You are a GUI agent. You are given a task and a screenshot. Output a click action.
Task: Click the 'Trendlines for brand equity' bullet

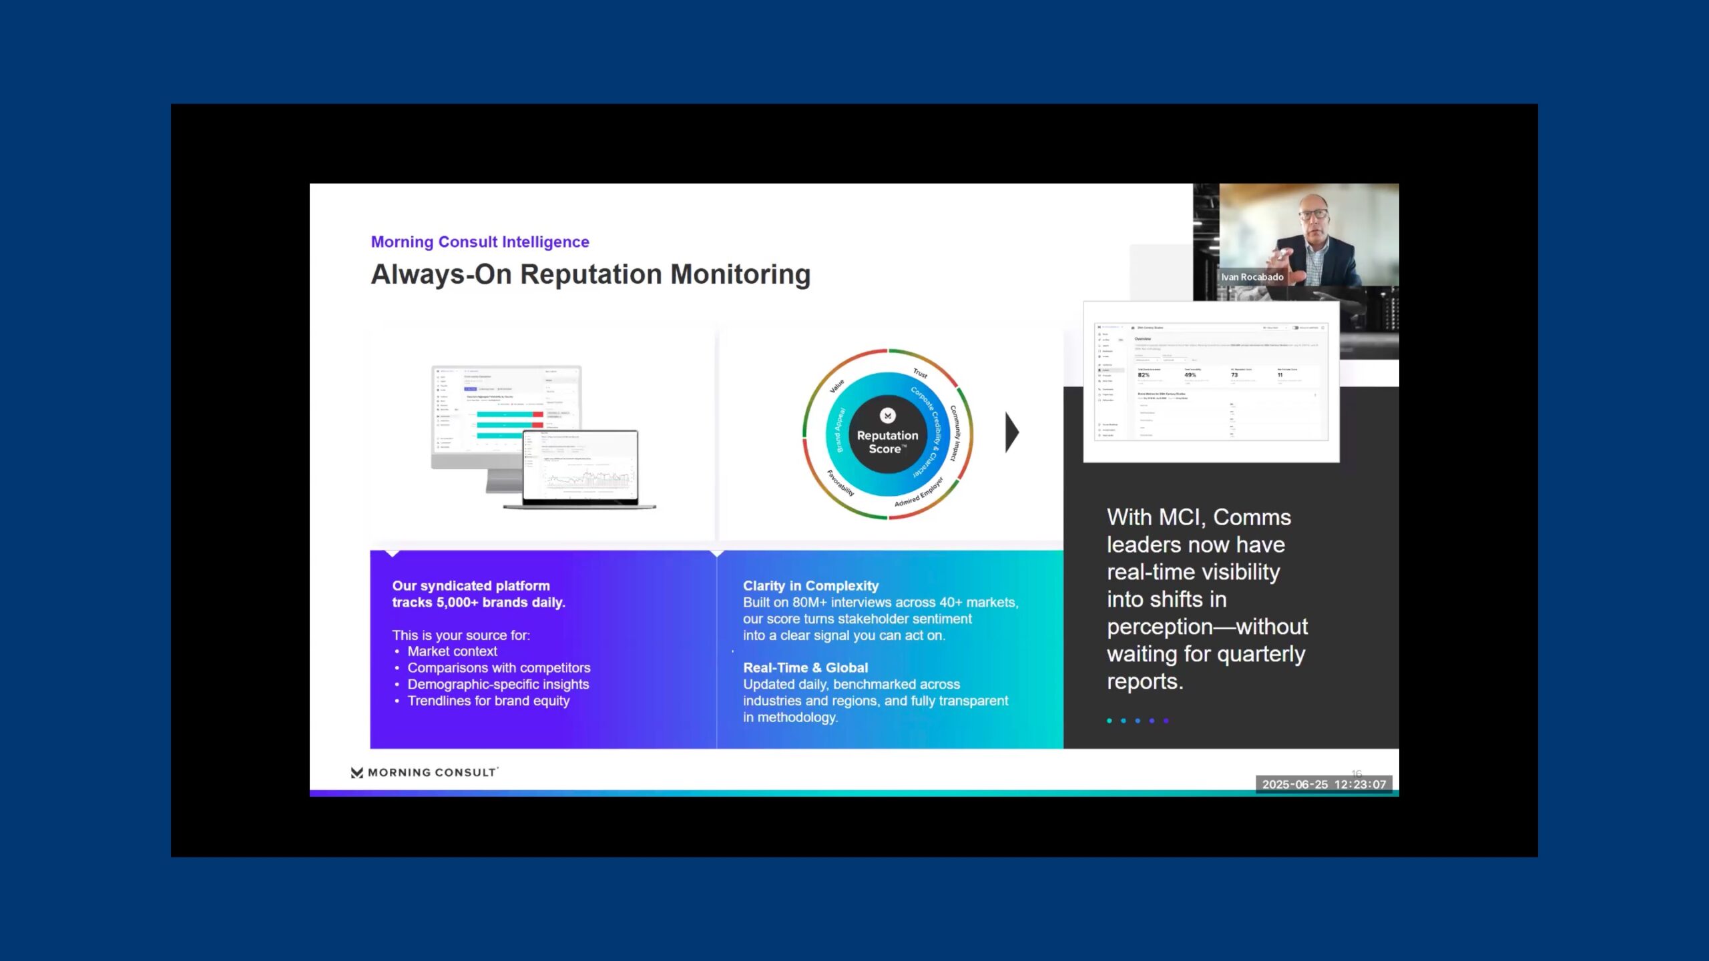coord(488,701)
